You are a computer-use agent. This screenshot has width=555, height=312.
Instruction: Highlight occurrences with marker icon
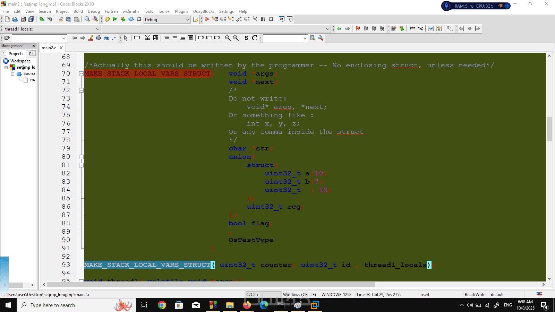(91, 38)
